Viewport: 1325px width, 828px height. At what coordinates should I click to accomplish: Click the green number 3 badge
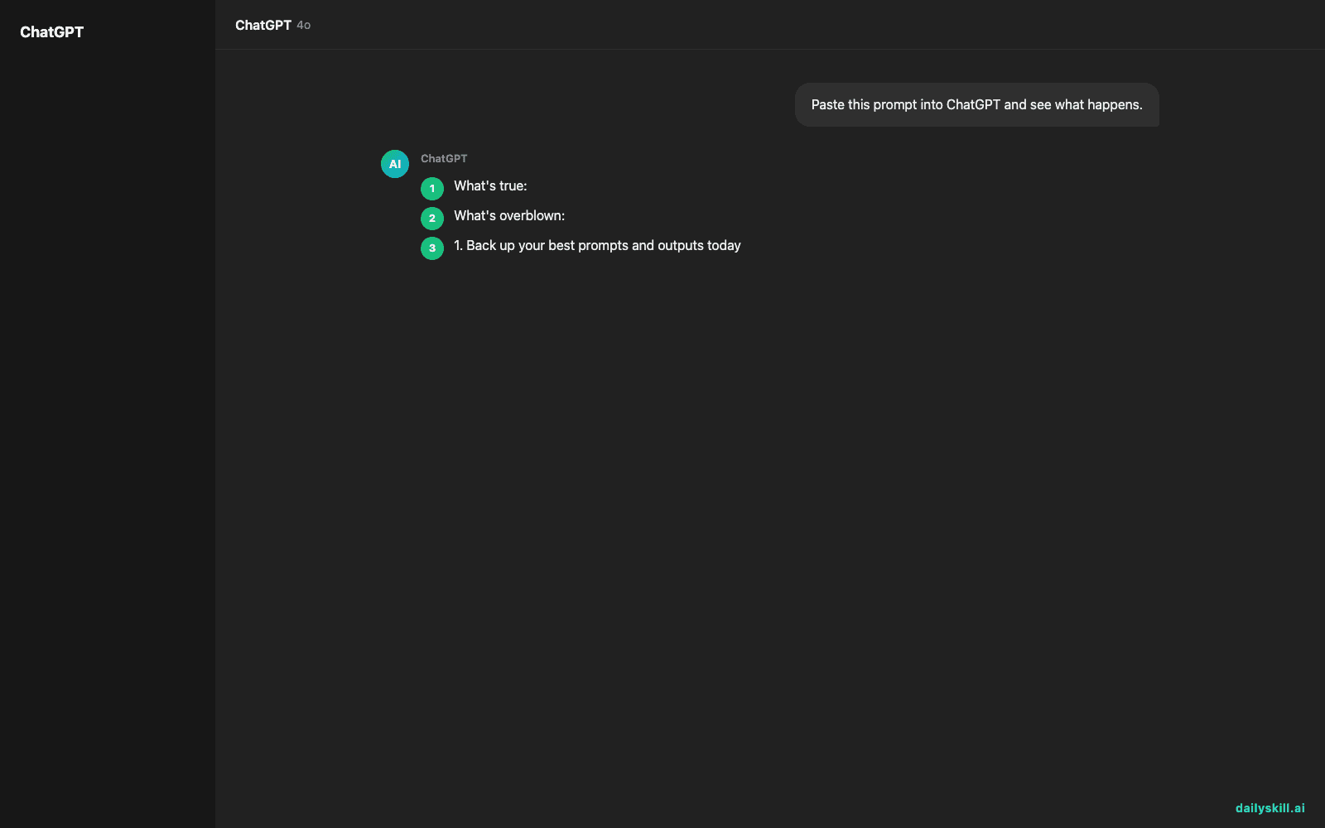(x=432, y=248)
